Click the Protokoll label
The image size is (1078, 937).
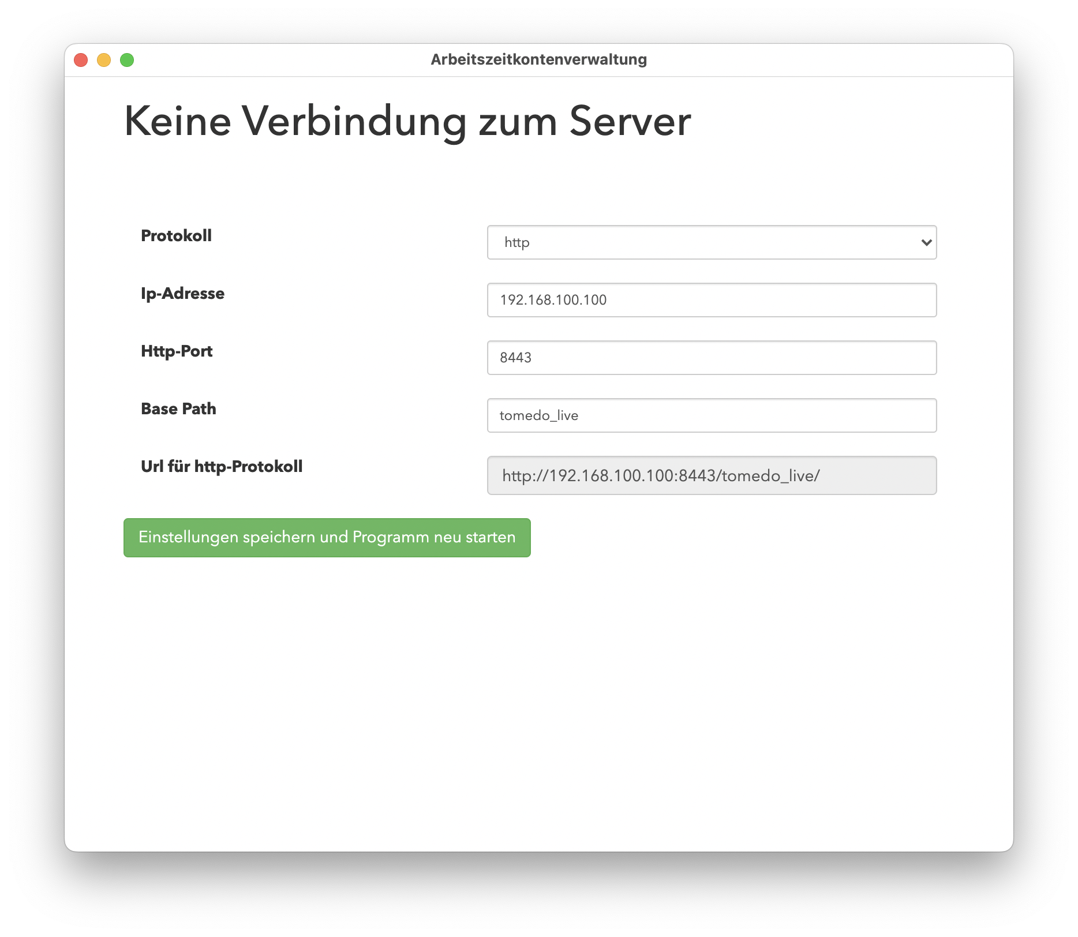click(177, 236)
